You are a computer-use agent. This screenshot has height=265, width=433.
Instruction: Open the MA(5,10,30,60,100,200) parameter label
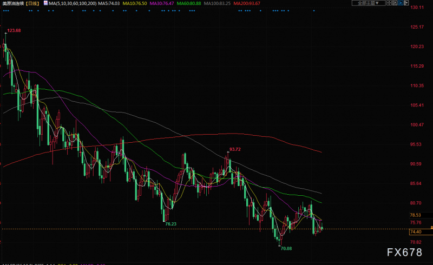[73, 3]
